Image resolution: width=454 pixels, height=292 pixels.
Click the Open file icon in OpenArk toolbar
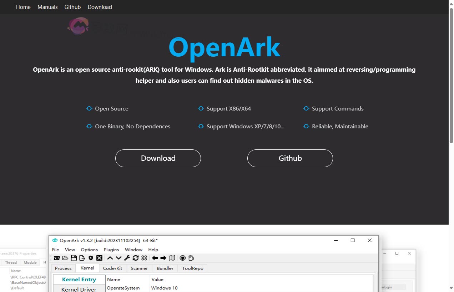[x=65, y=258]
